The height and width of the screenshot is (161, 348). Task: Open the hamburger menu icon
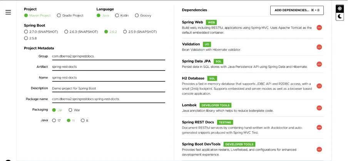8,12
